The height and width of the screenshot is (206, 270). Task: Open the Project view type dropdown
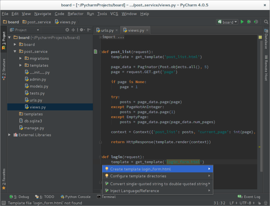[24, 30]
